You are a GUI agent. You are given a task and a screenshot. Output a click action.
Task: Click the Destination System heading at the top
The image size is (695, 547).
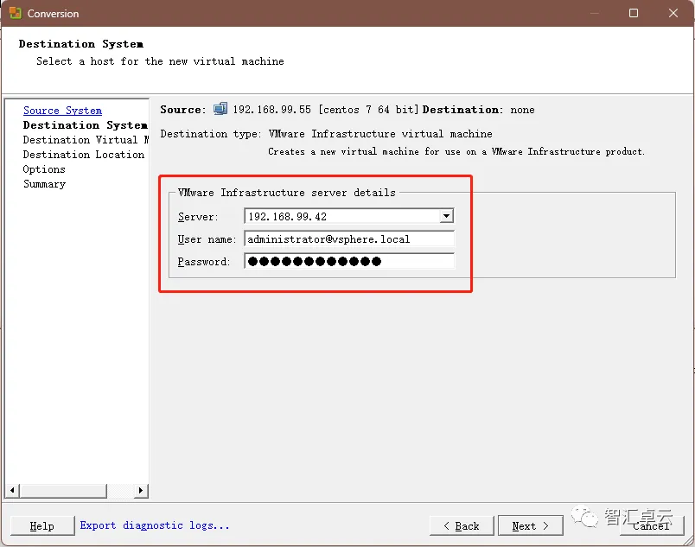pyautogui.click(x=81, y=44)
